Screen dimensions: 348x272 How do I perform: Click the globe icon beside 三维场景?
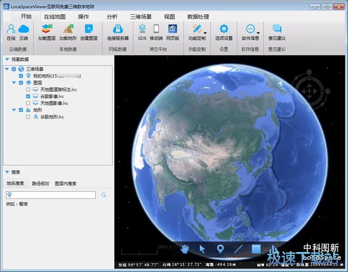pos(21,69)
